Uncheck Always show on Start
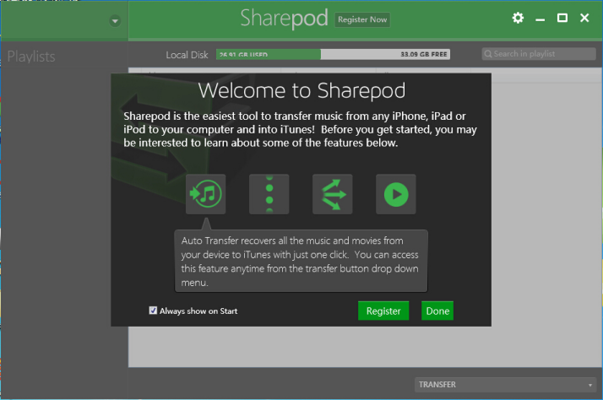This screenshot has height=400, width=603. click(x=153, y=311)
